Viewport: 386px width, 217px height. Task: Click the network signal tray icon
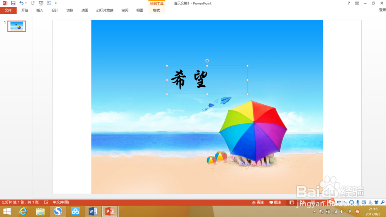pyautogui.click(x=335, y=212)
